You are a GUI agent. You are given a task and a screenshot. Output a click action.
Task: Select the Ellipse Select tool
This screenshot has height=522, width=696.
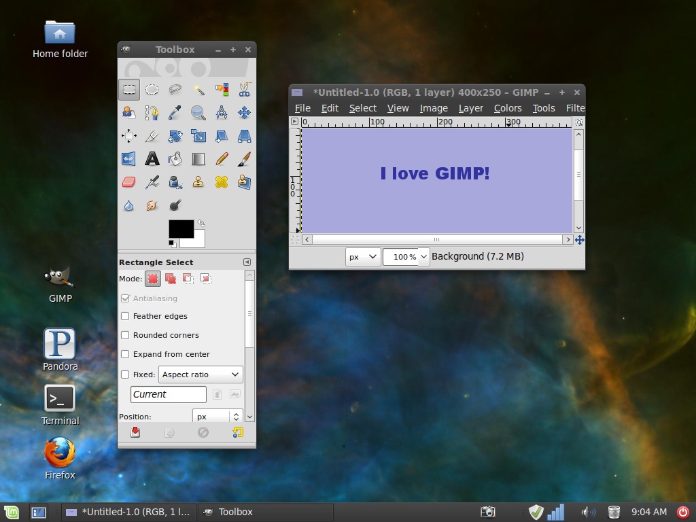point(152,90)
